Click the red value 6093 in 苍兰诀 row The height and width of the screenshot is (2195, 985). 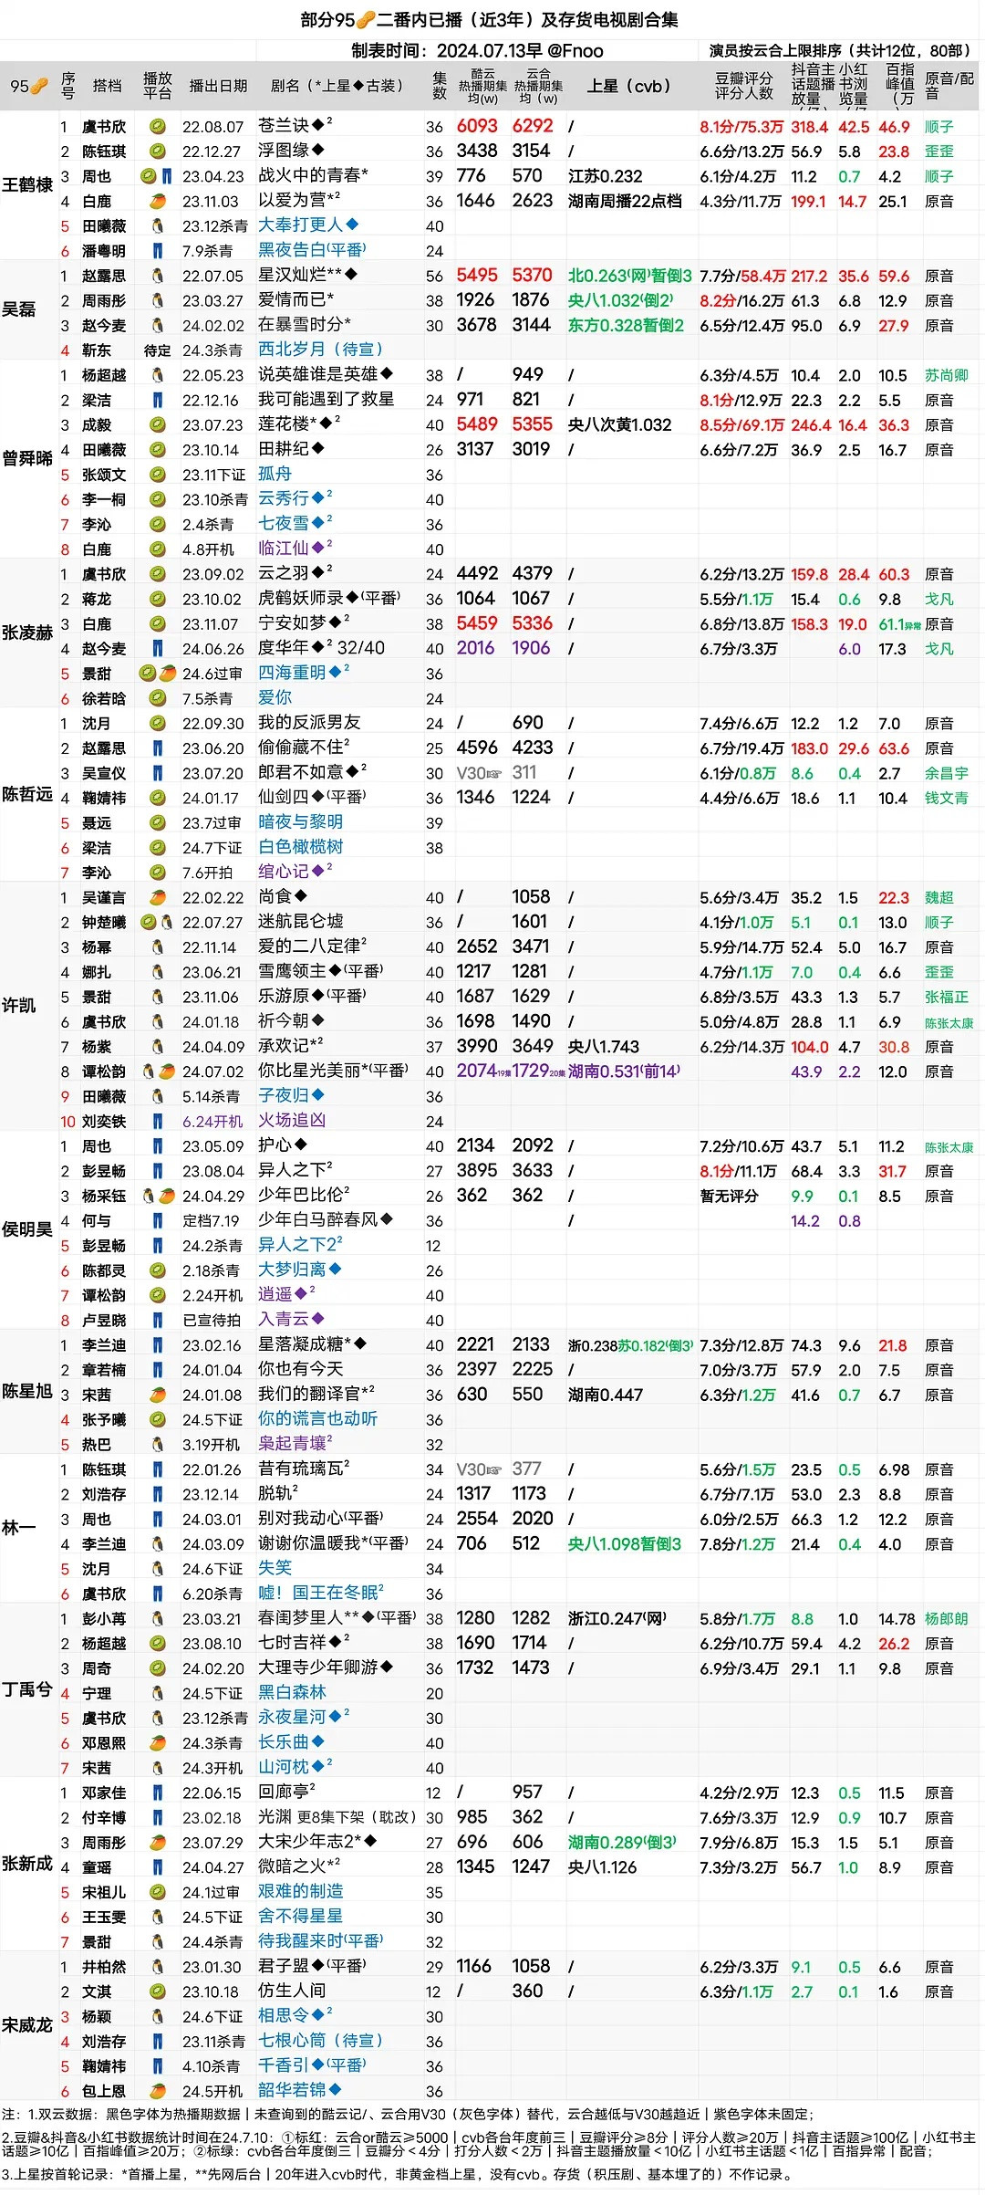(x=477, y=126)
